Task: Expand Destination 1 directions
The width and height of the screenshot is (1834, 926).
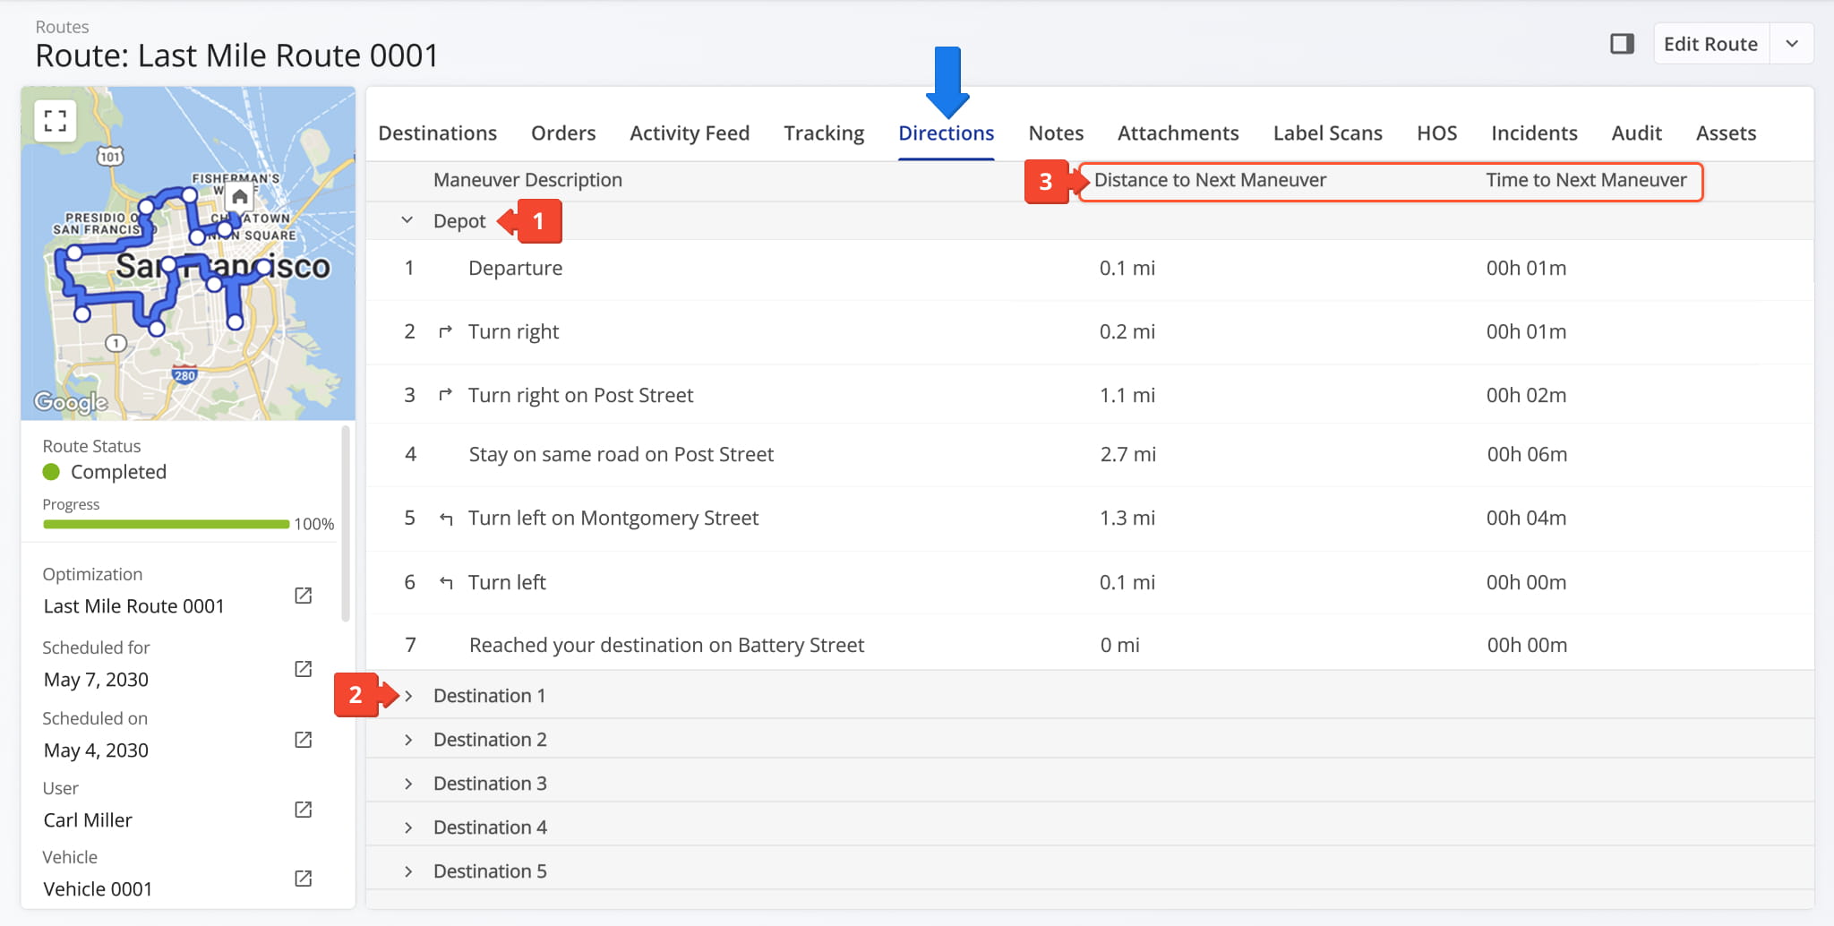Action: pos(408,696)
